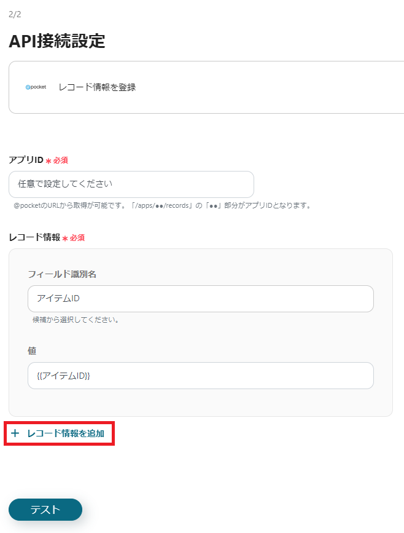This screenshot has height=533, width=404.
Task: Click the アプリID URL helper text
Action: coord(158,205)
